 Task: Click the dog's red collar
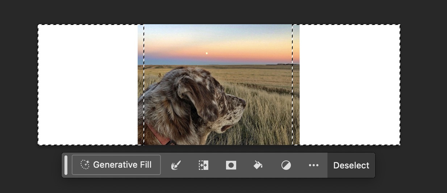coord(159,136)
